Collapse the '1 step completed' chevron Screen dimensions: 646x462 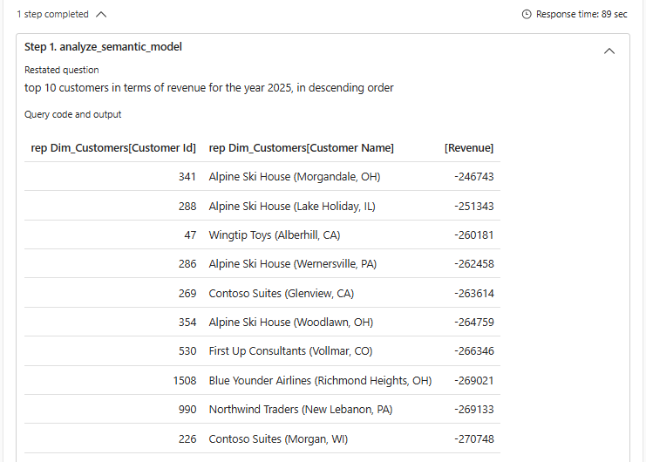pos(102,15)
